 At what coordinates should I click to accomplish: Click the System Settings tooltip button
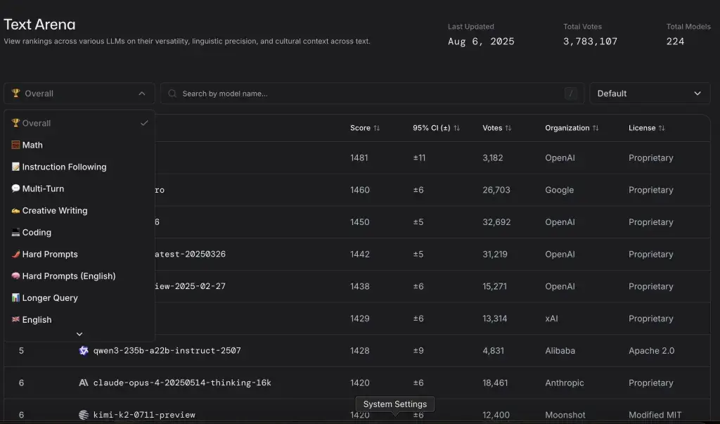pyautogui.click(x=395, y=404)
